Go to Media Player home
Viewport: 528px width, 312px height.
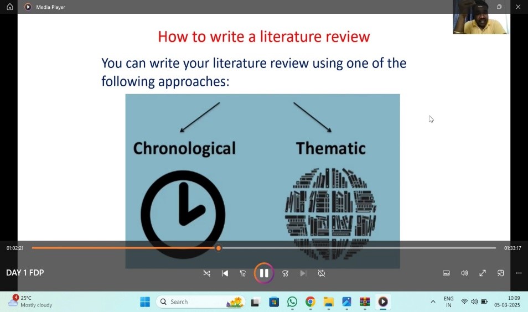coord(10,7)
